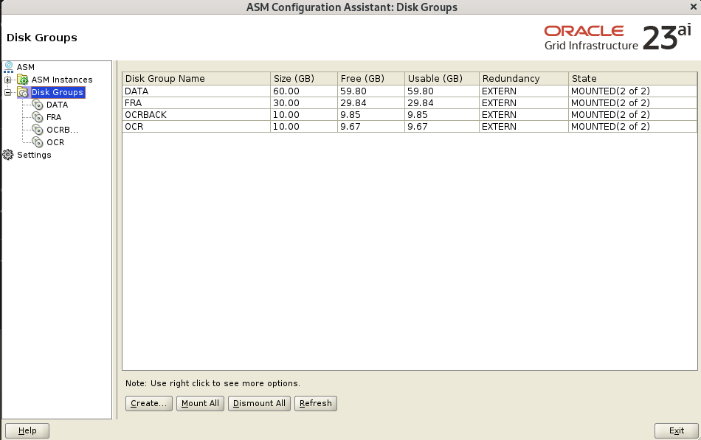701x440 pixels.
Task: Sort by Free (GB) column header
Action: pos(371,79)
